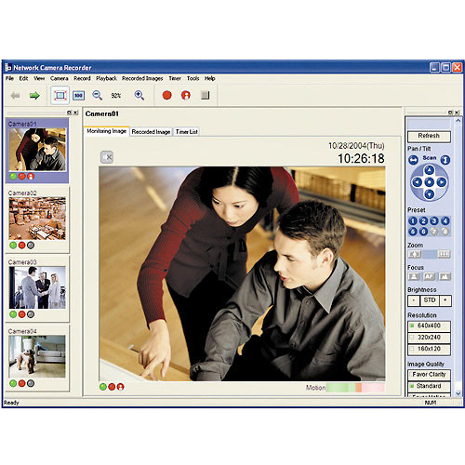The width and height of the screenshot is (465, 465).
Task: Switch to the Monitoring Image tab
Action: click(x=106, y=131)
